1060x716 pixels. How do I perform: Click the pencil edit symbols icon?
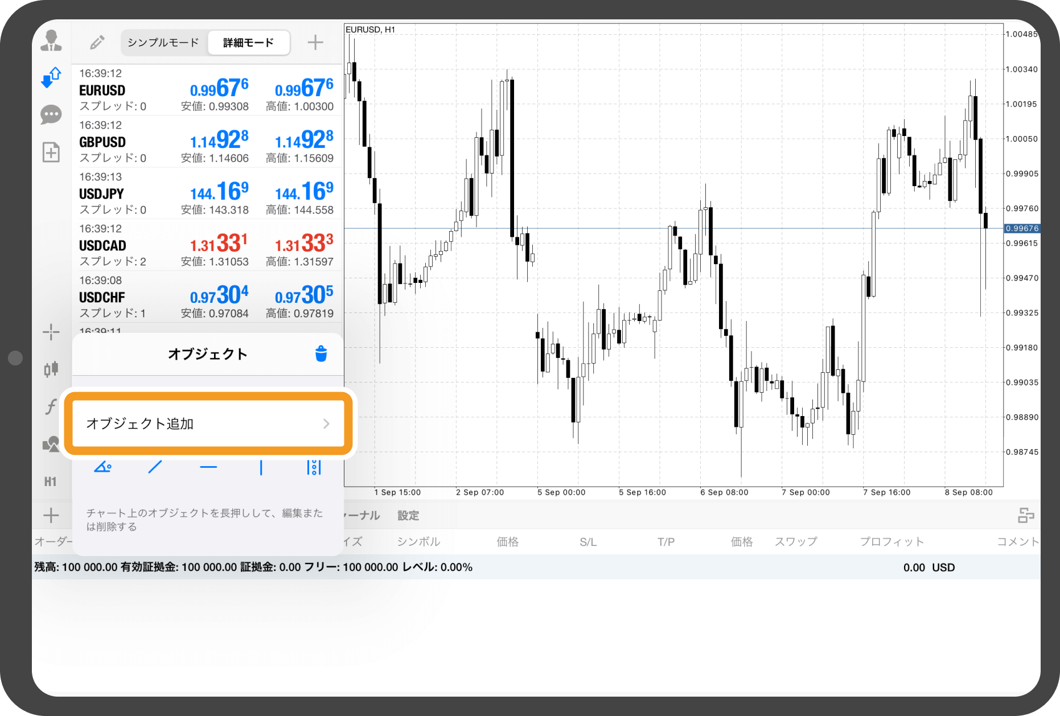click(x=97, y=42)
